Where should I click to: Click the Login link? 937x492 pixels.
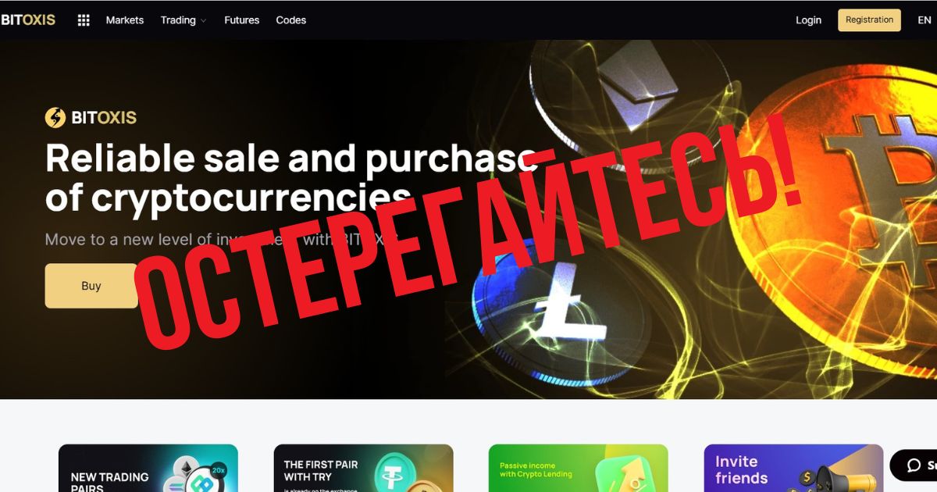click(808, 20)
